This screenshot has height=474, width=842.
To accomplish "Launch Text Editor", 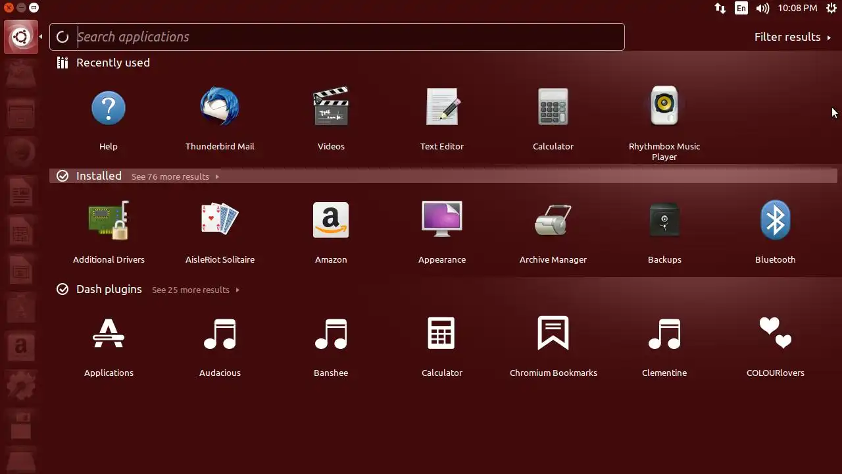I will (x=442, y=107).
